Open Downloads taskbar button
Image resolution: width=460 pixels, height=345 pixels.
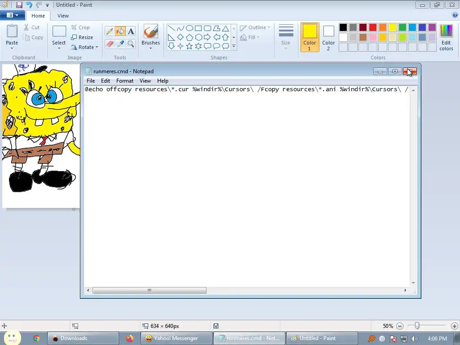tap(83, 338)
